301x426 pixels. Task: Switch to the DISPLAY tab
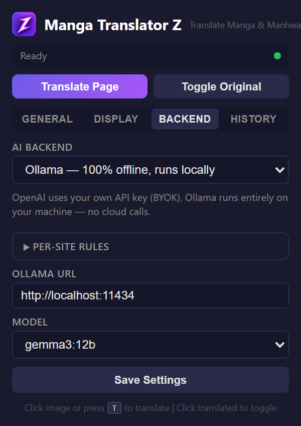pos(116,119)
